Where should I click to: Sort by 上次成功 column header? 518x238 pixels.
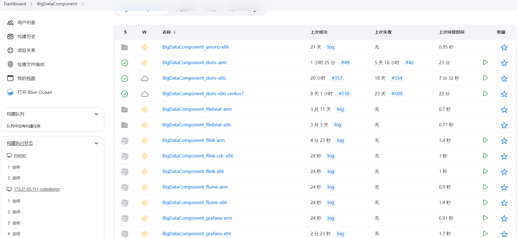click(x=319, y=32)
